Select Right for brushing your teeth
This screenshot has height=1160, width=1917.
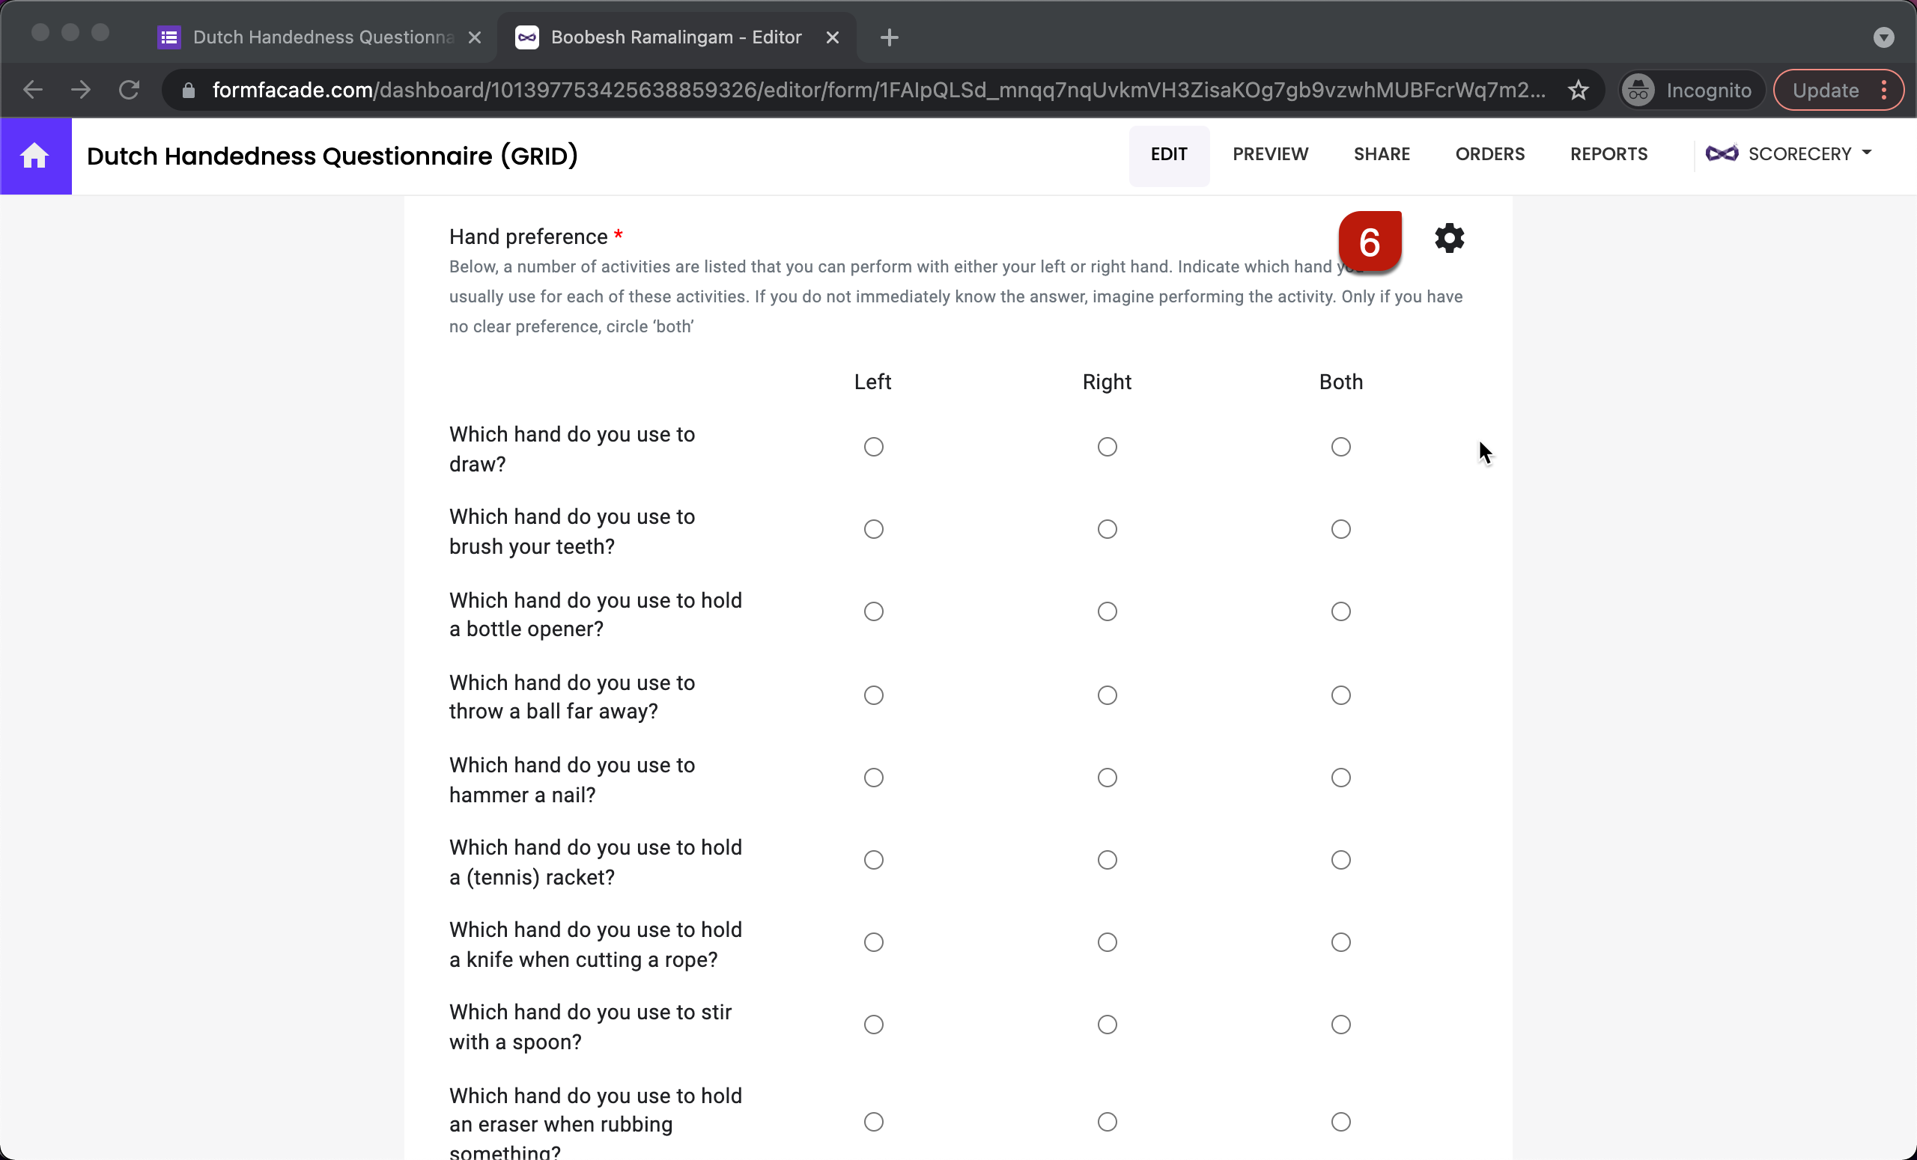click(1106, 529)
